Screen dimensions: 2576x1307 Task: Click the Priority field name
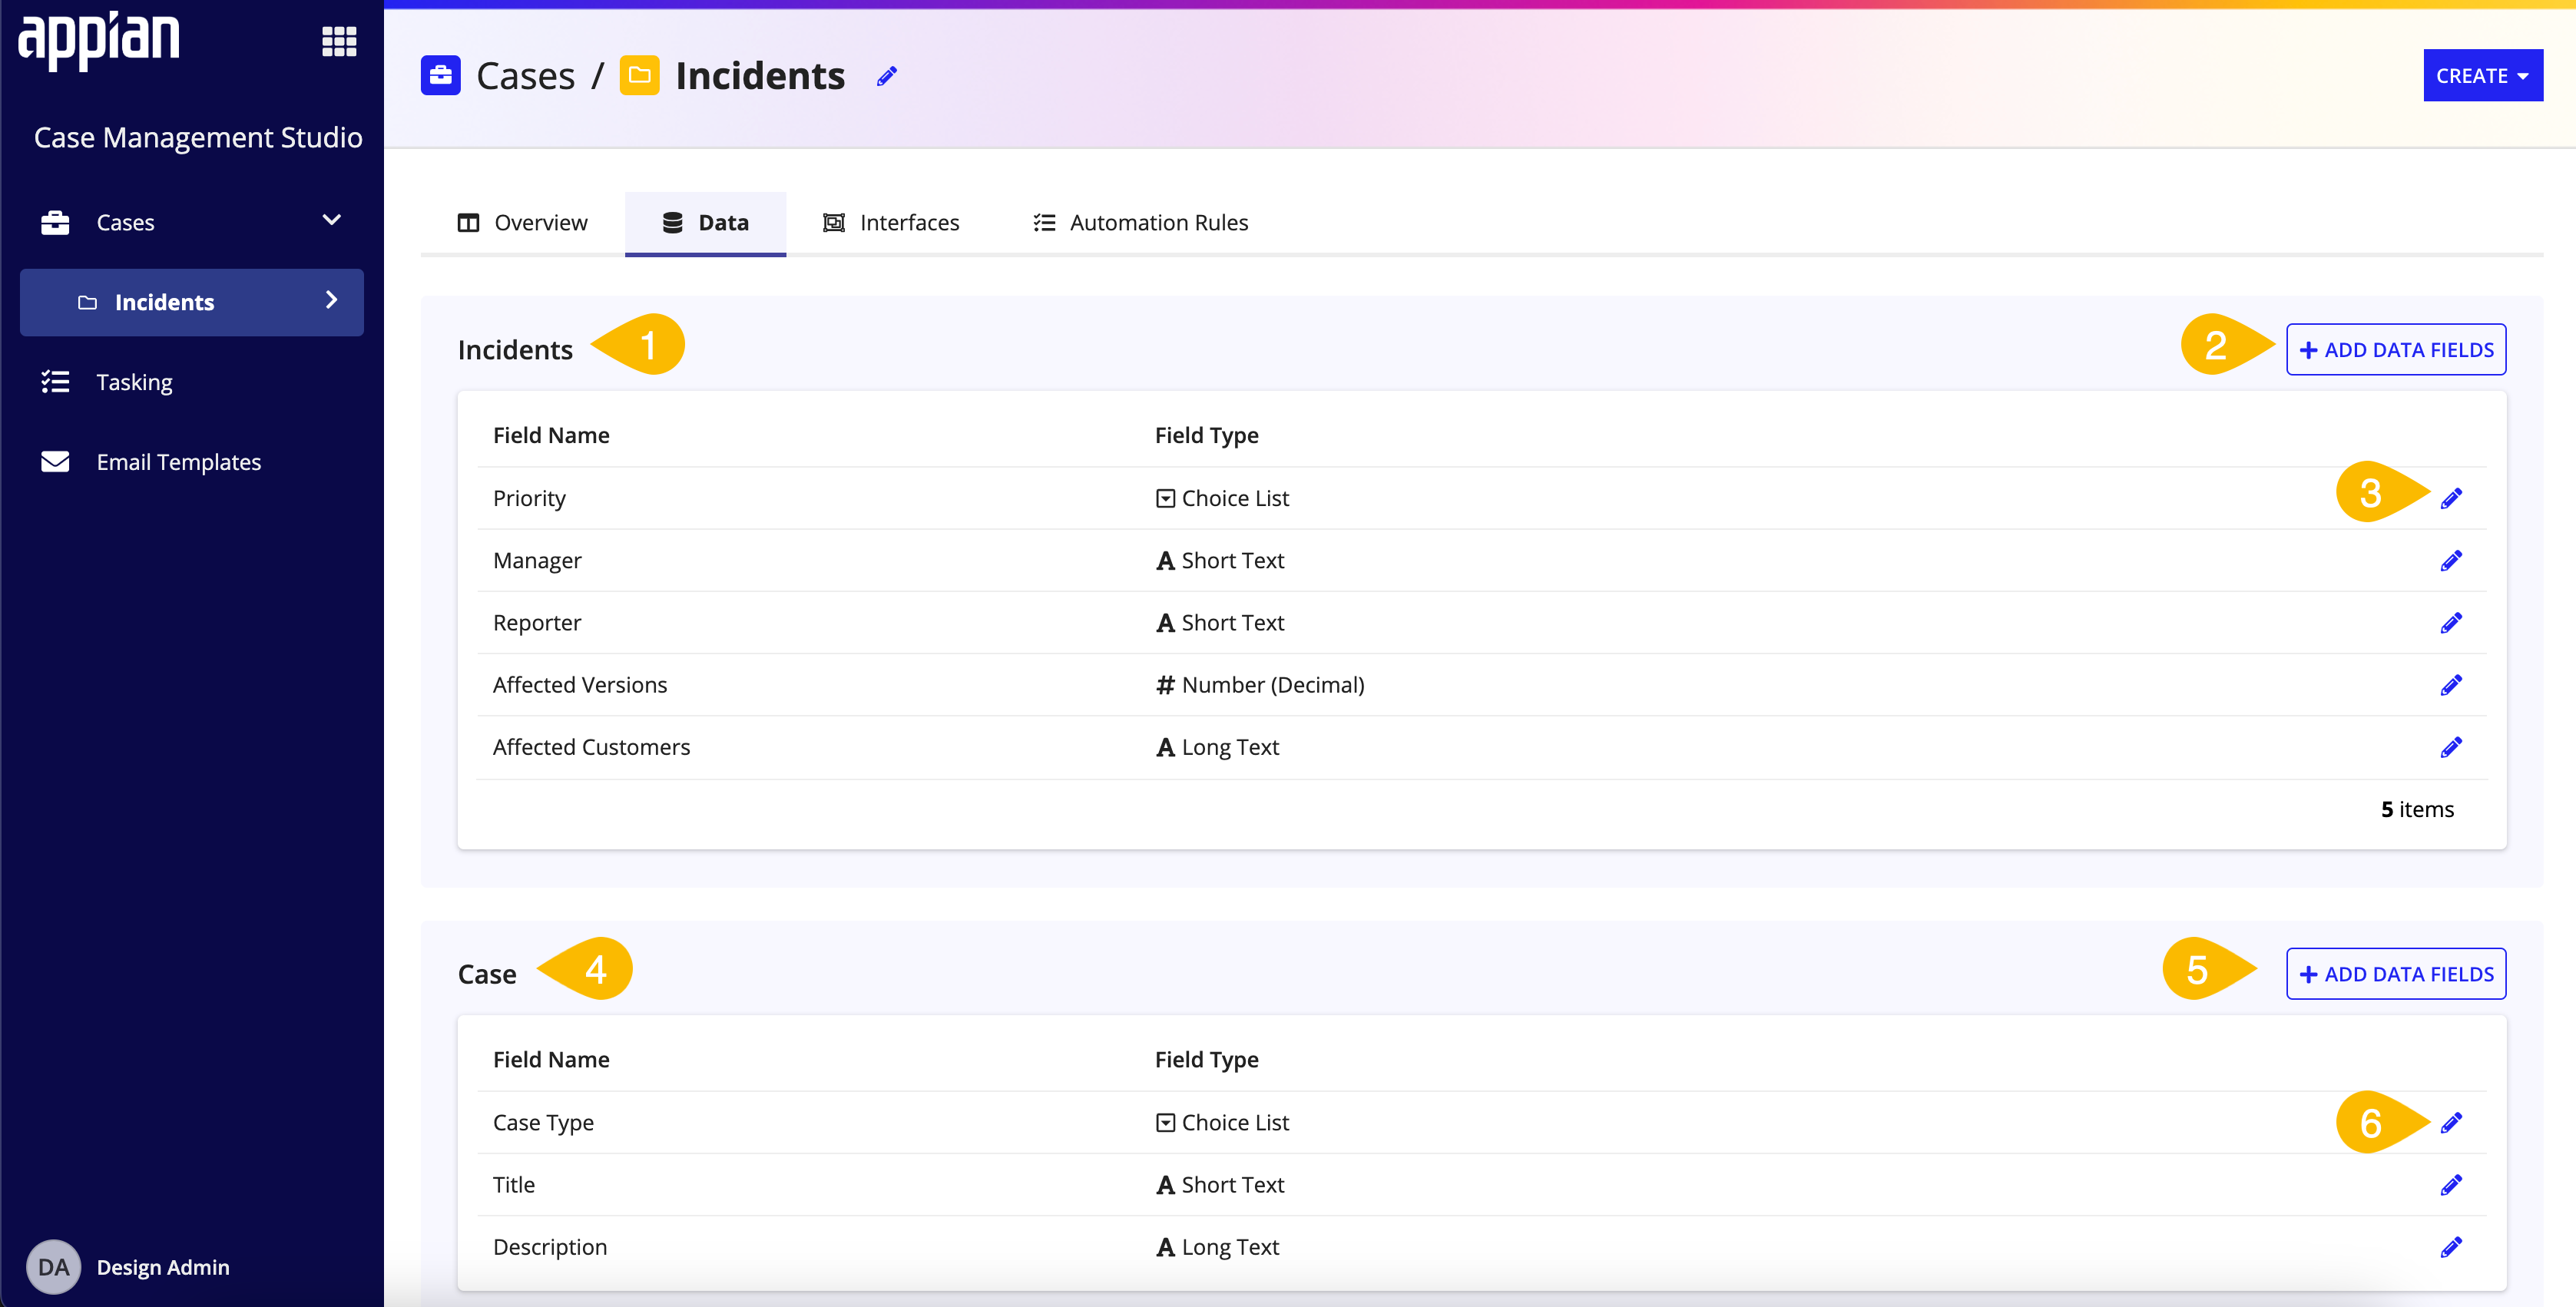pyautogui.click(x=529, y=498)
